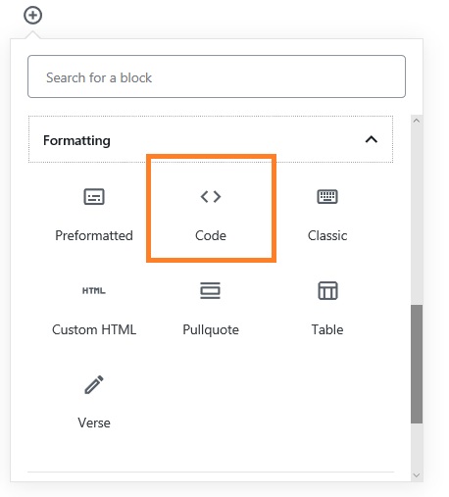Click the dark scrollbar thumb
The height and width of the screenshot is (497, 449).
point(417,364)
